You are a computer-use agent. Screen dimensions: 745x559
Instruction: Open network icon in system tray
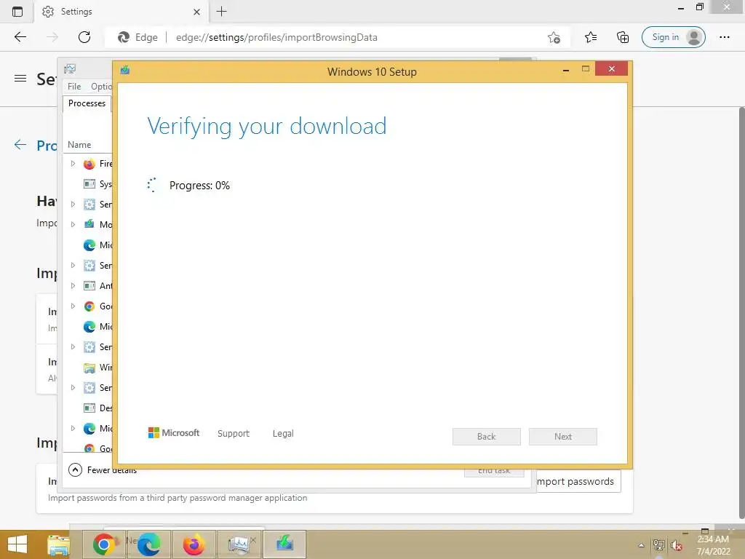pos(658,544)
